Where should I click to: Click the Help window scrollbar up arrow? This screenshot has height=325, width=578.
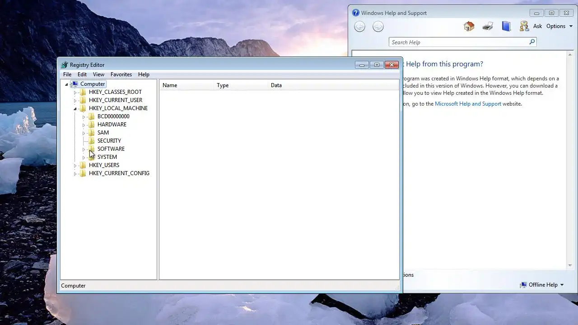(570, 54)
